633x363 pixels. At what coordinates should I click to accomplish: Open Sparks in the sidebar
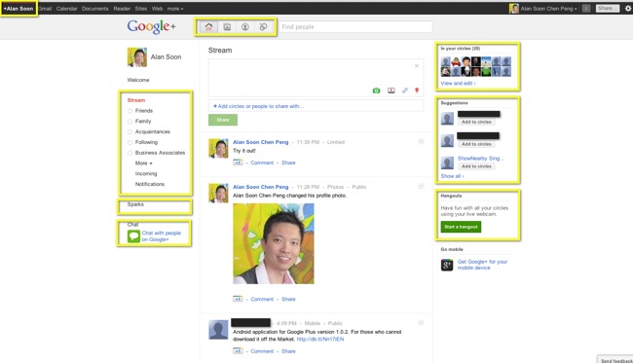pos(135,204)
